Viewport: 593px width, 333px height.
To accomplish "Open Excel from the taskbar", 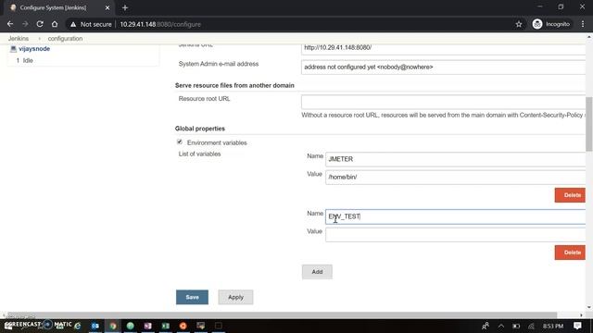I will pos(165,326).
